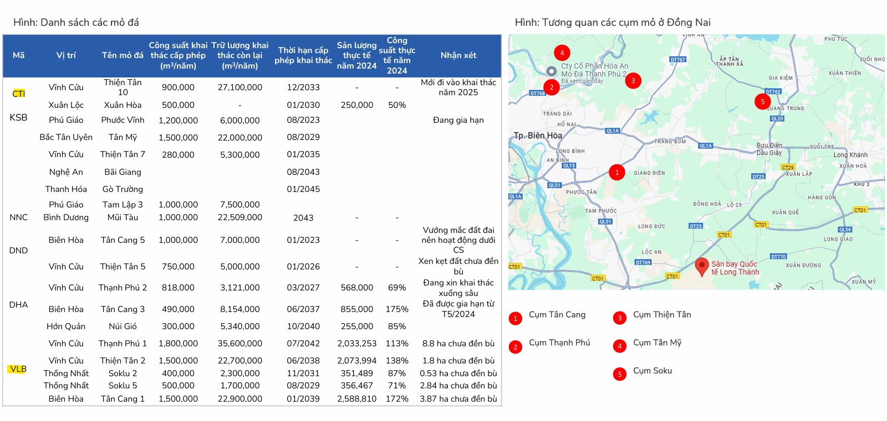Image resolution: width=887 pixels, height=421 pixels.
Task: Click map marker 5 near Quang Trung
Action: (x=762, y=101)
